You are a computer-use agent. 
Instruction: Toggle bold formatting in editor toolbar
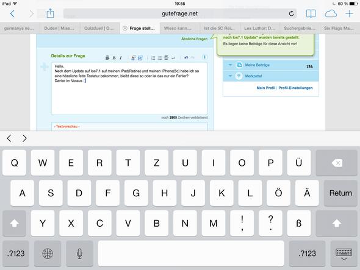[114, 58]
